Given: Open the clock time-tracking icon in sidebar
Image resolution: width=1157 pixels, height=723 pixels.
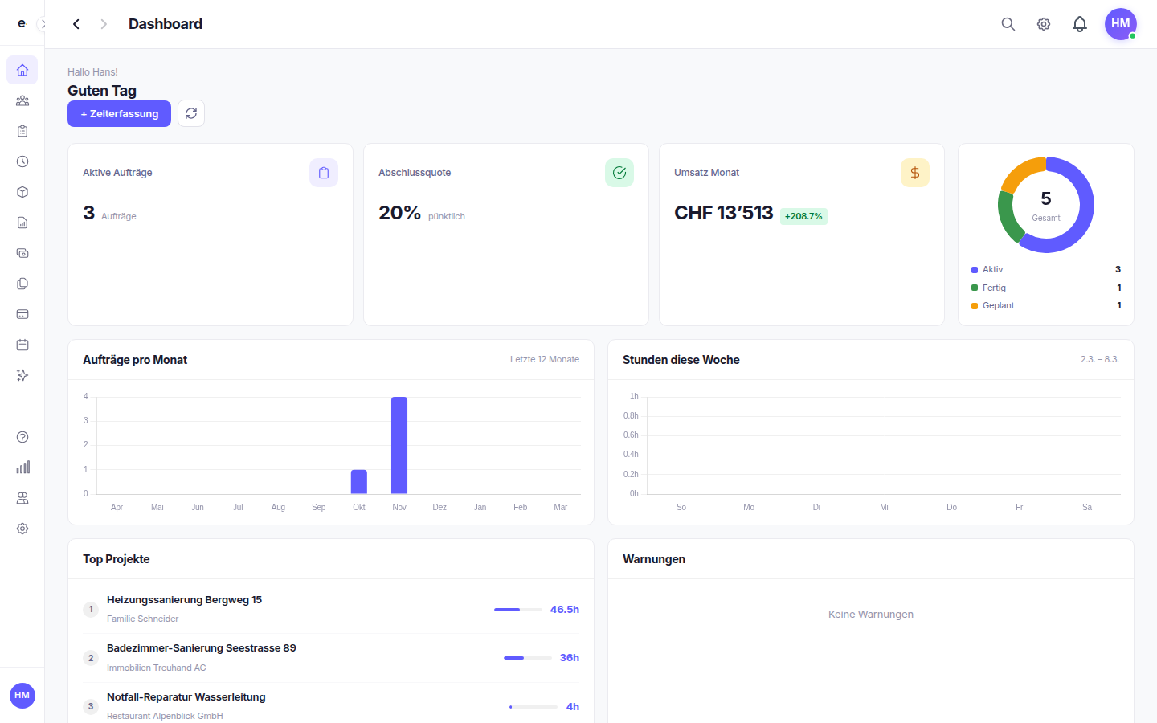Looking at the screenshot, I should [x=22, y=161].
